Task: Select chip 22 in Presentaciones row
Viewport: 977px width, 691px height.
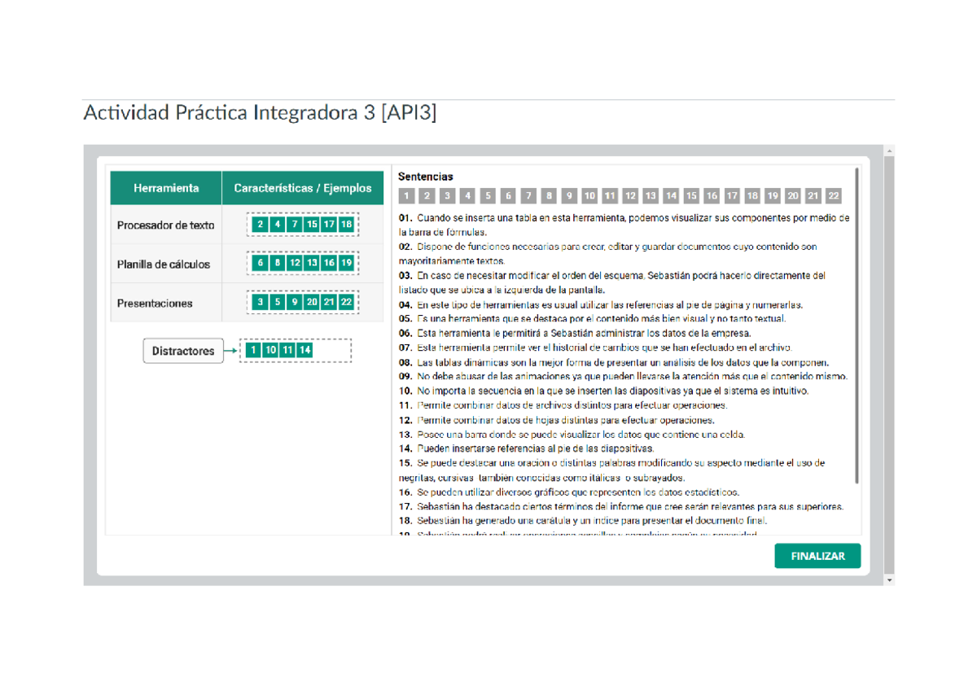Action: click(347, 301)
